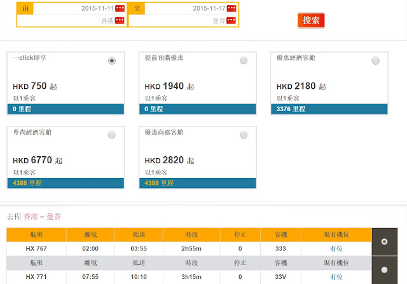The height and width of the screenshot is (284, 407).
Task: Click the 航班 column header in flight table
Action: tap(36, 234)
